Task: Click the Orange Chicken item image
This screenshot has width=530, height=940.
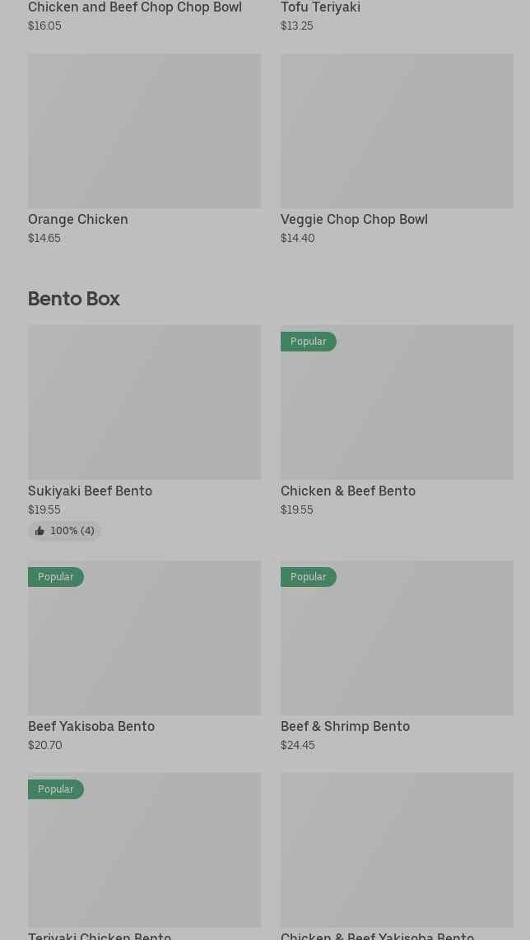Action: click(x=144, y=131)
